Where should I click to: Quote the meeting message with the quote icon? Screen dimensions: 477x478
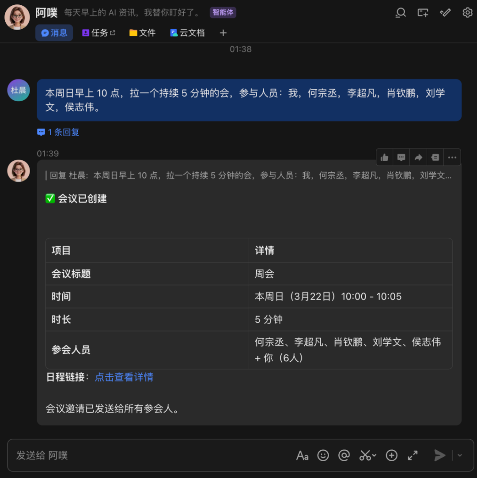pyautogui.click(x=435, y=157)
